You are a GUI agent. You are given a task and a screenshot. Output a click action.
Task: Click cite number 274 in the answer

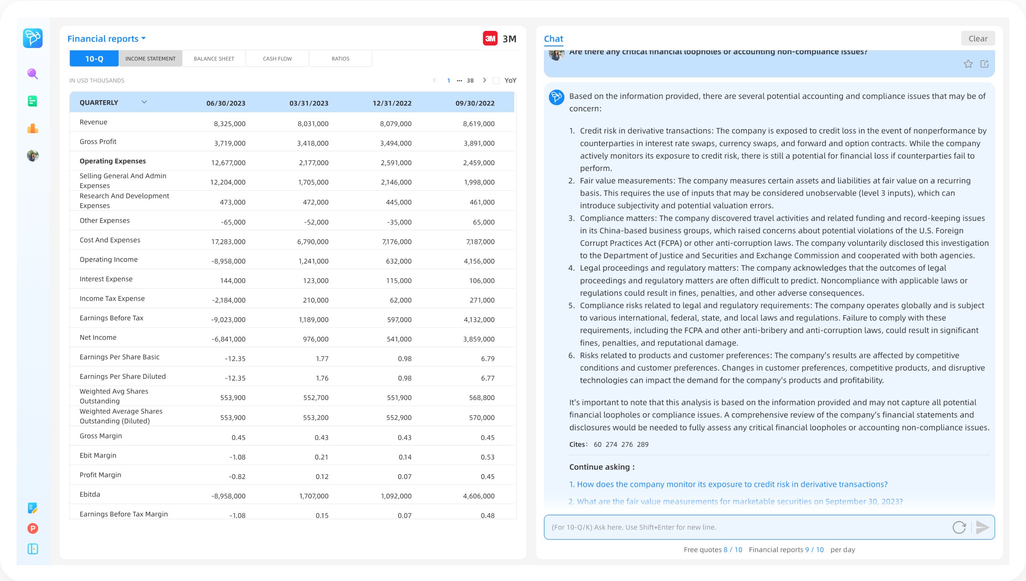click(x=611, y=445)
